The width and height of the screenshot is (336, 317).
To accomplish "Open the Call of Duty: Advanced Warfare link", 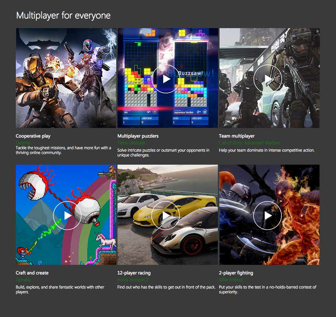I will (249, 143).
